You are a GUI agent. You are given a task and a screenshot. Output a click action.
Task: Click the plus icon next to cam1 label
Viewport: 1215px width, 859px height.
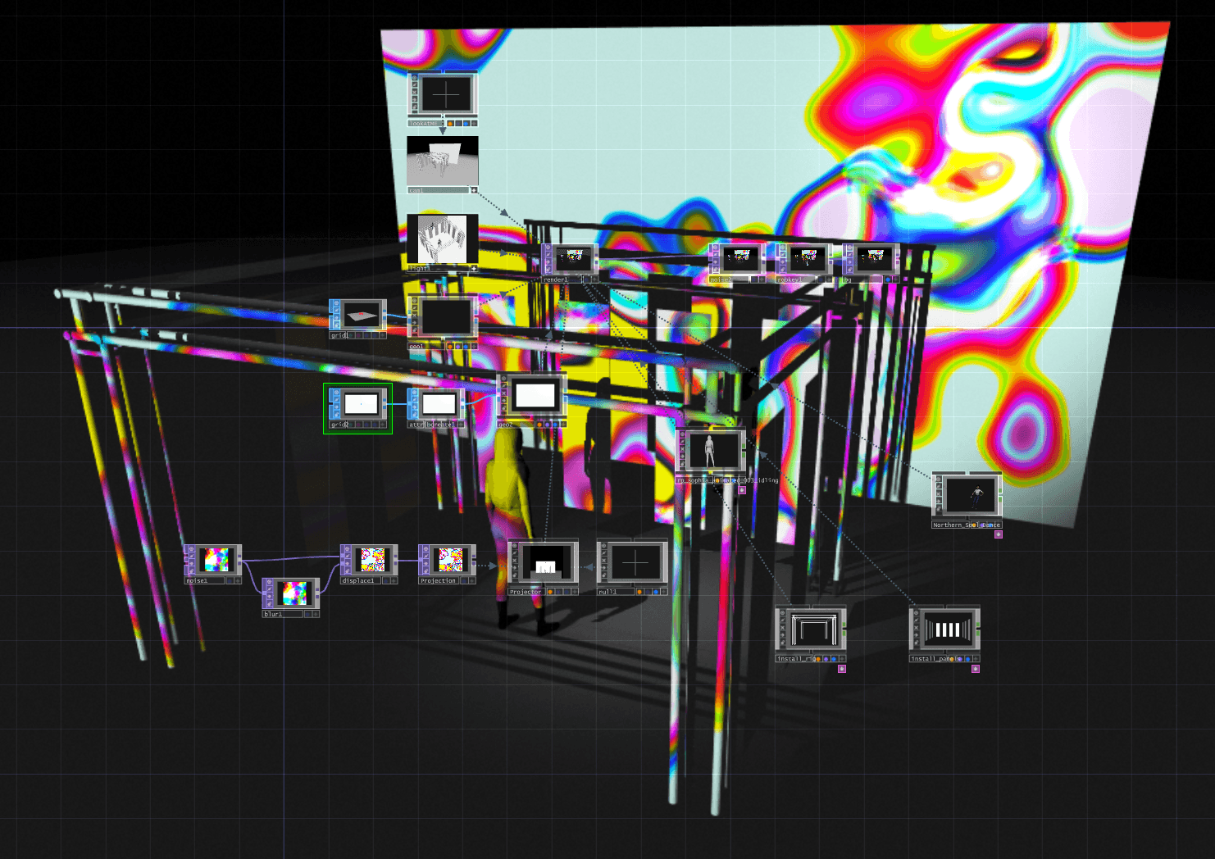pos(474,190)
